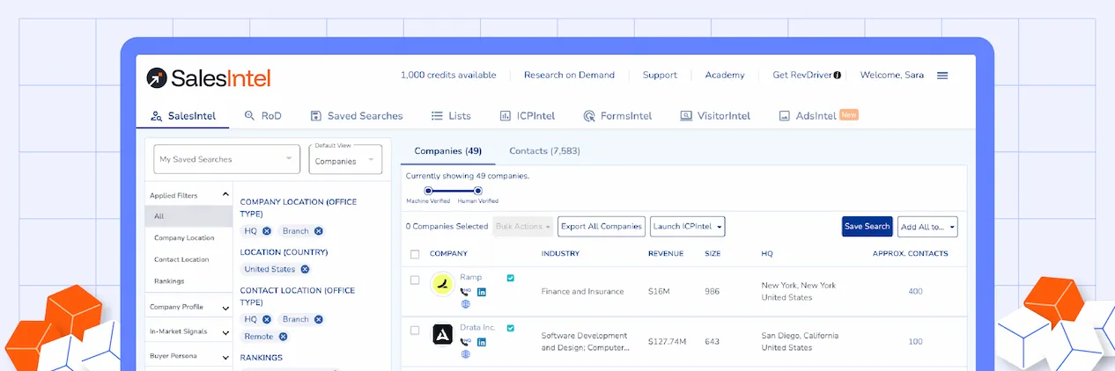Click Drata Inc.'s 100 approx. contacts count
The image size is (1115, 371).
[x=915, y=342]
